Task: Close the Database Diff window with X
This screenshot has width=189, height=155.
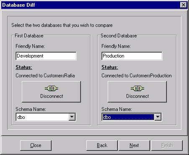Action: tap(184, 5)
